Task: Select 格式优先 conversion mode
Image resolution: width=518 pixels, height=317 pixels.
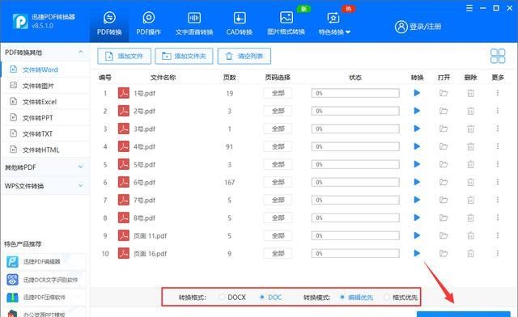Action: [386, 298]
